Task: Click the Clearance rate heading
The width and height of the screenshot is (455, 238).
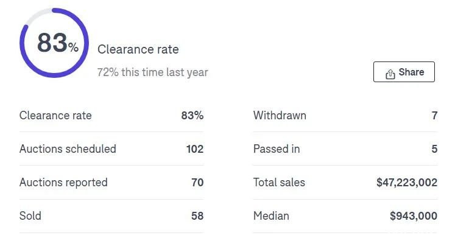Action: point(138,49)
